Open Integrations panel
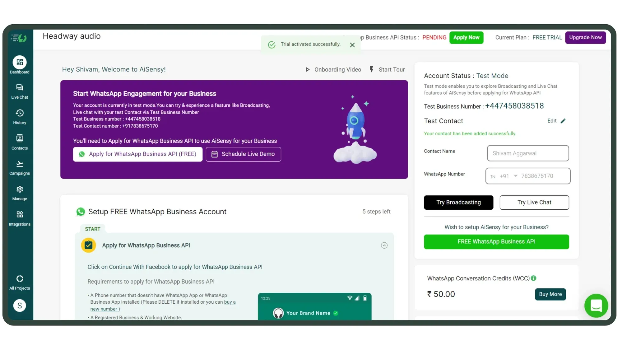This screenshot has height=350, width=622. tap(19, 218)
